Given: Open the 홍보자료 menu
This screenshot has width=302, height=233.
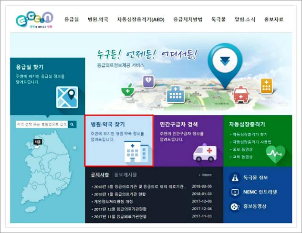Looking at the screenshot, I should pos(274,19).
